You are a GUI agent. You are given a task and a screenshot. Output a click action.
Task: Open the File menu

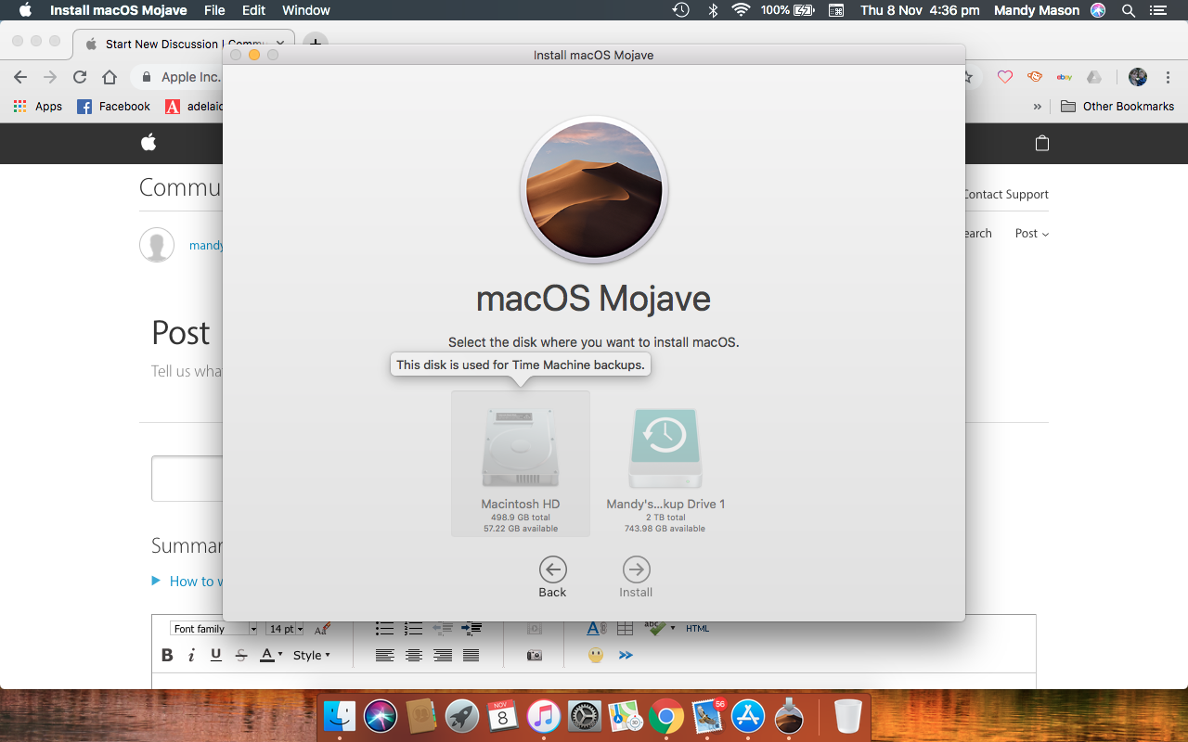tap(214, 10)
